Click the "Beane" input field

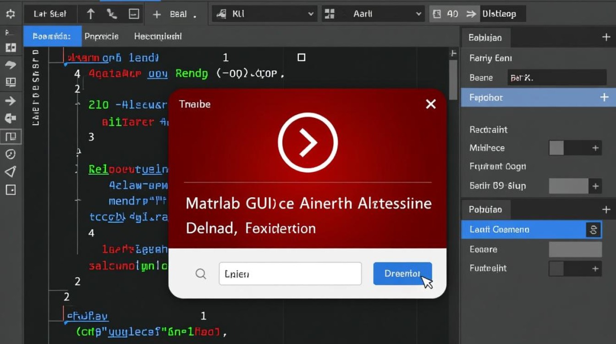click(x=557, y=78)
